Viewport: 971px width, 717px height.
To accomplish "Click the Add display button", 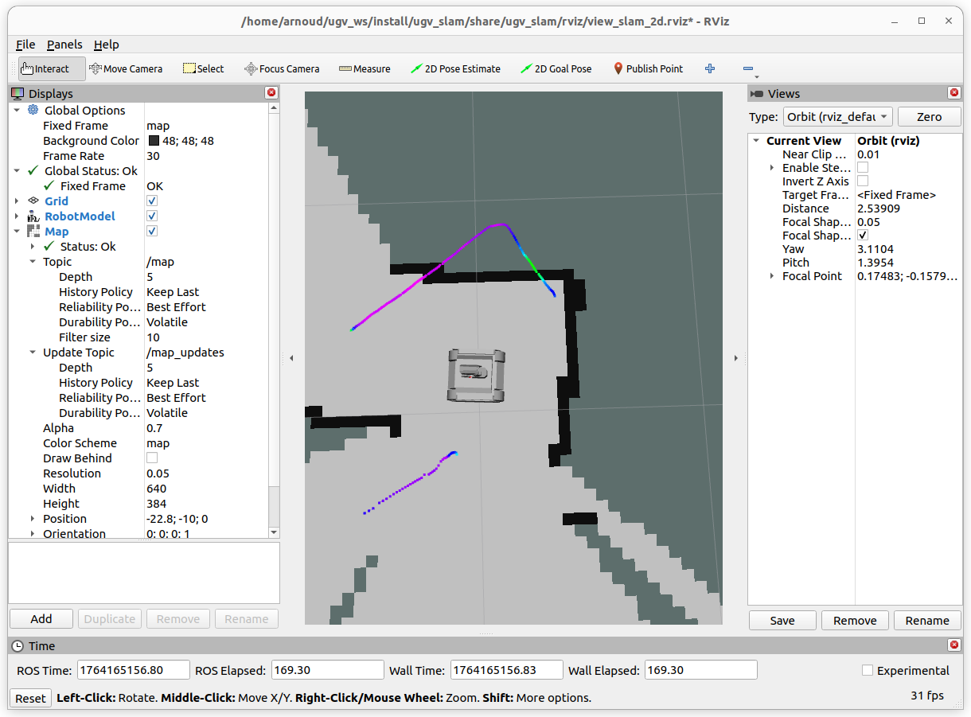I will click(x=41, y=619).
